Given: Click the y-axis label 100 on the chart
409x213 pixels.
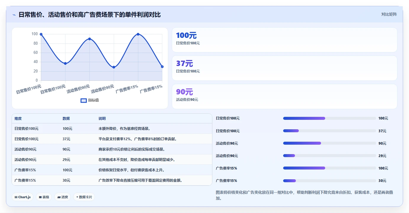Looking at the screenshot, I should coord(35,34).
